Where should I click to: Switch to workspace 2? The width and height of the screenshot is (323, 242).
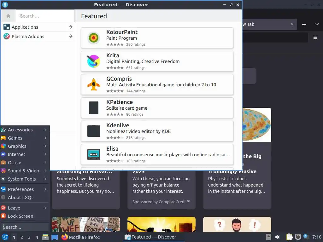point(22,237)
